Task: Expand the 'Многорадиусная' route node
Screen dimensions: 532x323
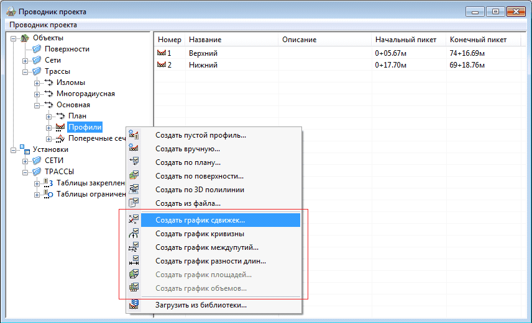Action: pyautogui.click(x=37, y=94)
